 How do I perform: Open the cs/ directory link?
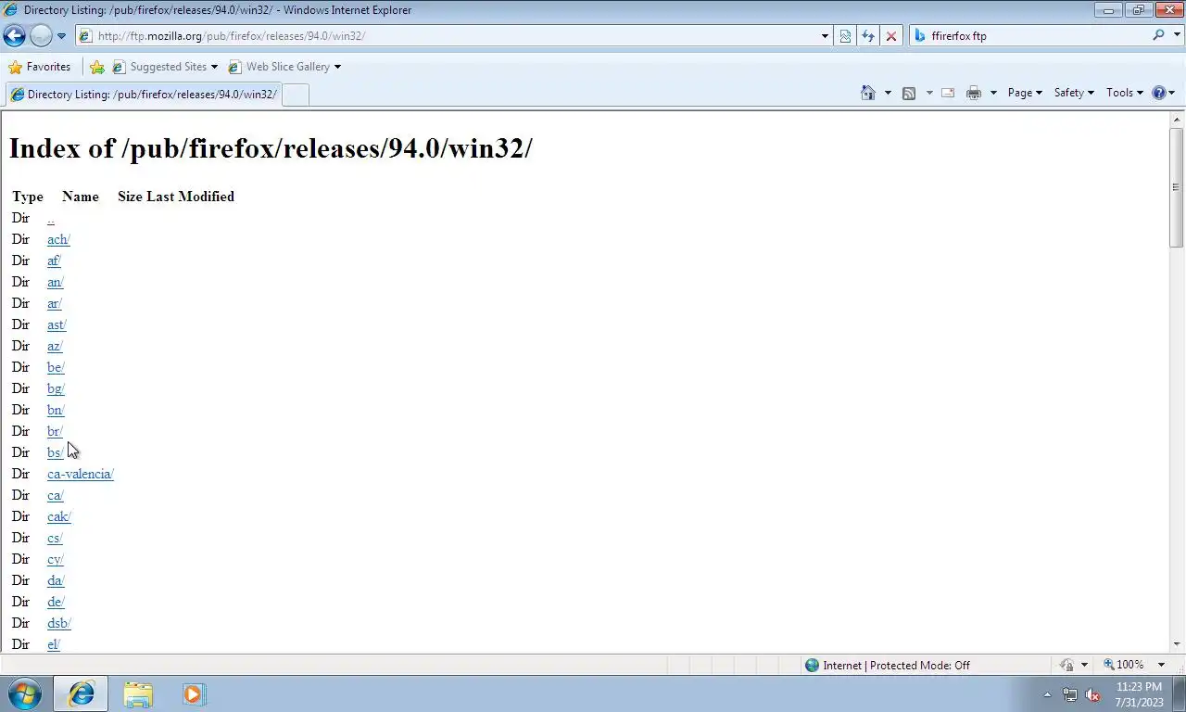click(x=55, y=539)
